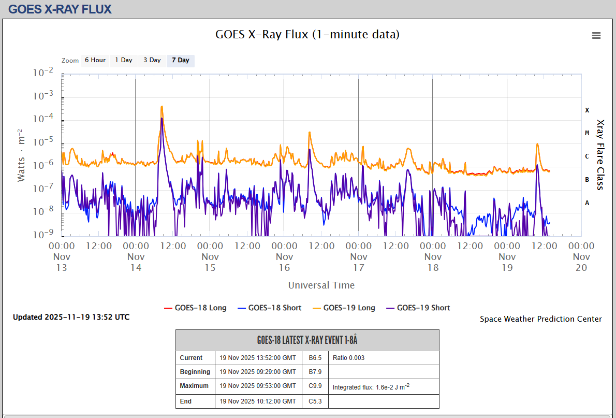Screen dimensions: 616x418
Task: Click the chart title 'GOES X-Ray Flux (1-minute data)'
Action: pos(307,35)
